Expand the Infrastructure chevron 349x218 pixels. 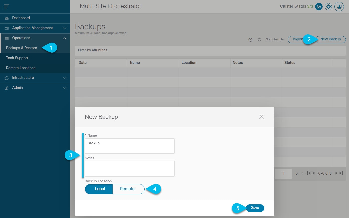coord(65,78)
